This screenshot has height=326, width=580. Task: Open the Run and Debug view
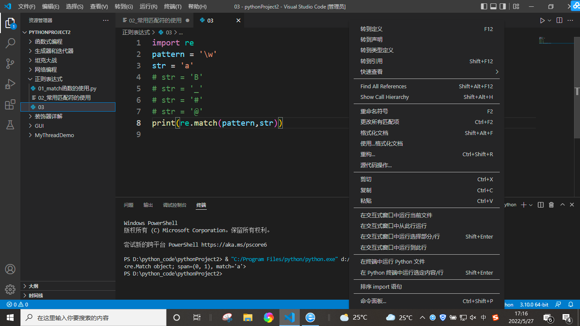[10, 84]
